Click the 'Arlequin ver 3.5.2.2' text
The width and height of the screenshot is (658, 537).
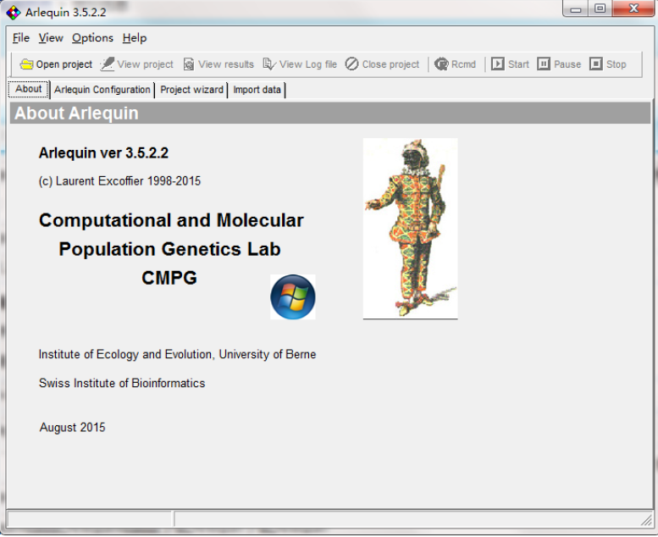[x=103, y=152]
